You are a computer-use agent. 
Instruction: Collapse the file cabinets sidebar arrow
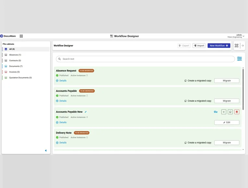[46, 150]
